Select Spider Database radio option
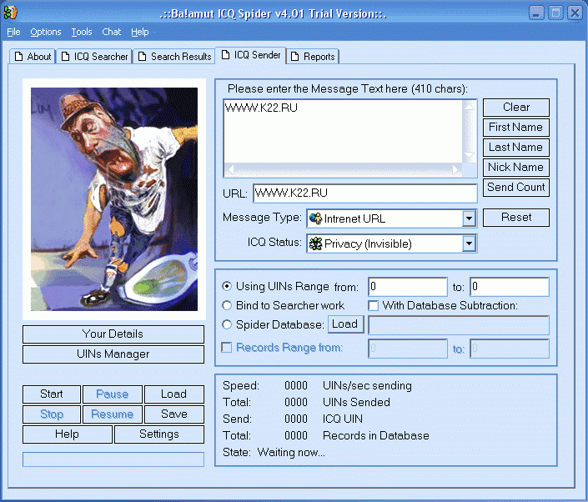588x502 pixels. click(227, 324)
